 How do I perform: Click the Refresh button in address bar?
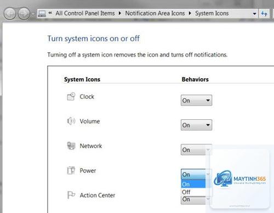point(264,13)
